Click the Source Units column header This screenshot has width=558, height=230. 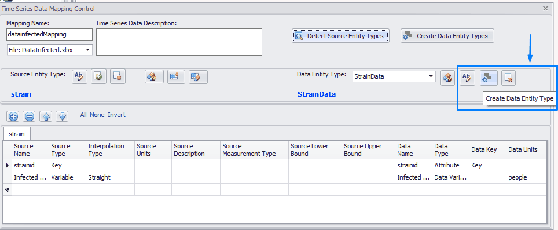point(153,150)
